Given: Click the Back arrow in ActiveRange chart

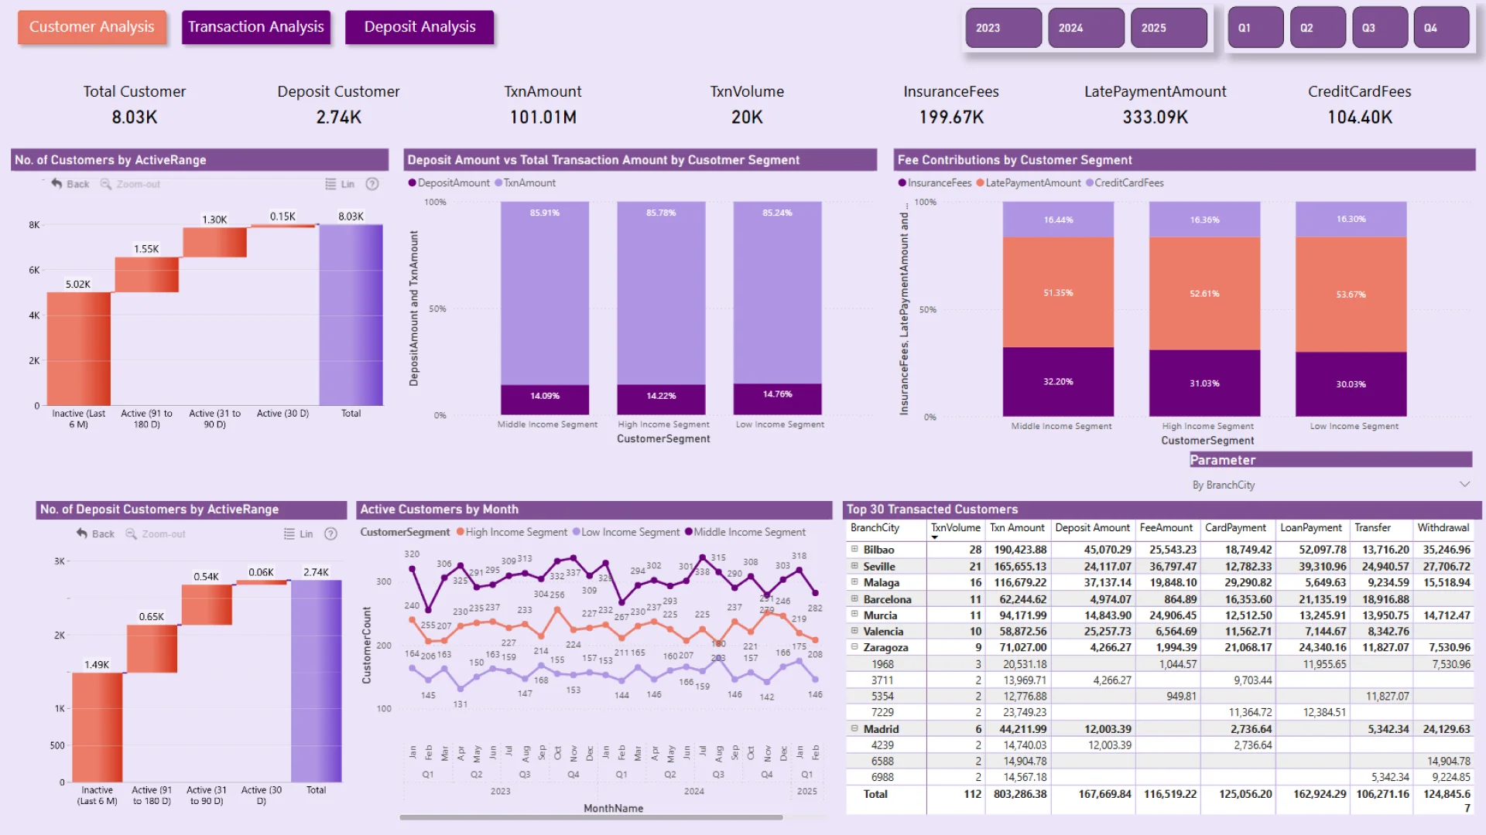Looking at the screenshot, I should tap(56, 184).
